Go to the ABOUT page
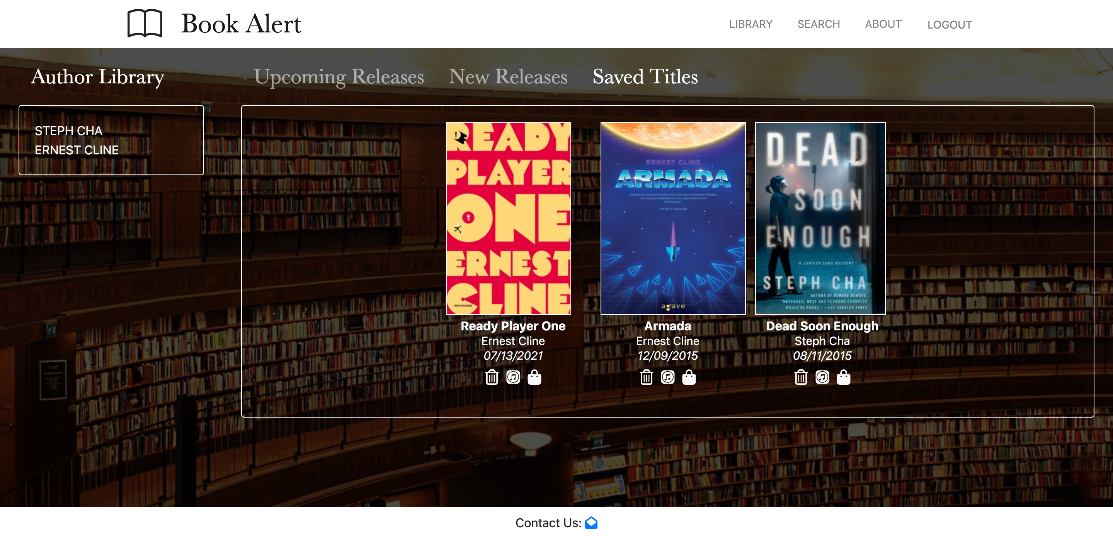Image resolution: width=1113 pixels, height=538 pixels. [883, 24]
